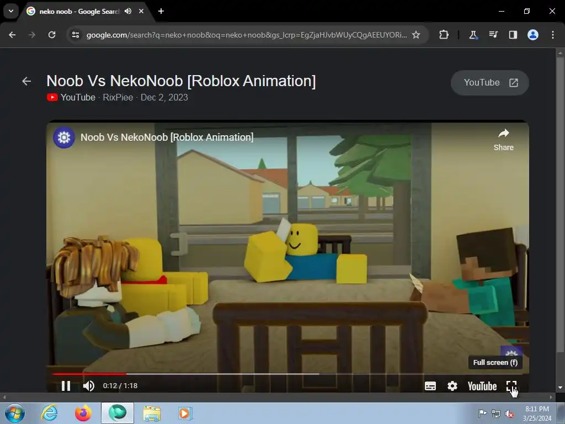
Task: Open network status tray icon
Action: pyautogui.click(x=496, y=414)
